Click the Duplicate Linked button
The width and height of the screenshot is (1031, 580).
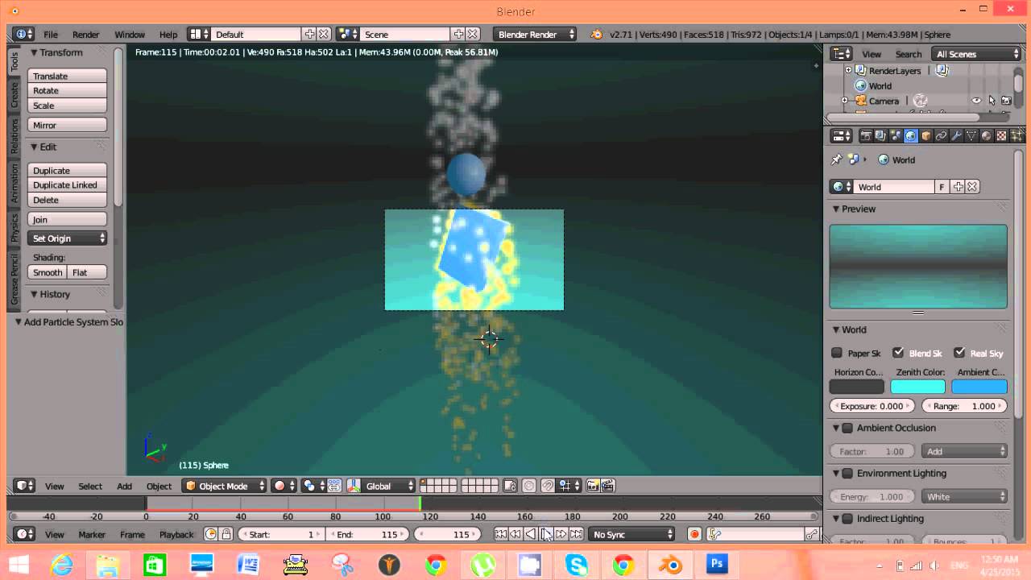coord(68,184)
